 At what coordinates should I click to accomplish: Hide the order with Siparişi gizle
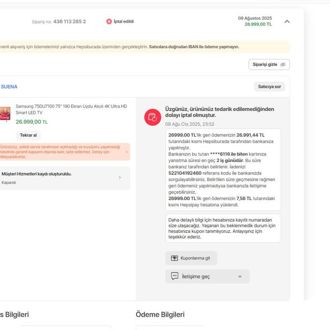tap(269, 64)
